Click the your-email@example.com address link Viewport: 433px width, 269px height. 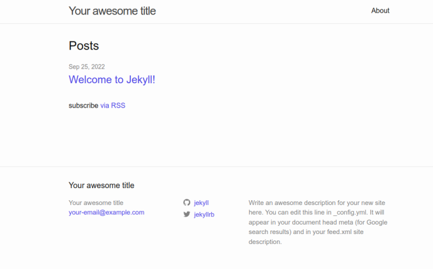[x=107, y=213]
